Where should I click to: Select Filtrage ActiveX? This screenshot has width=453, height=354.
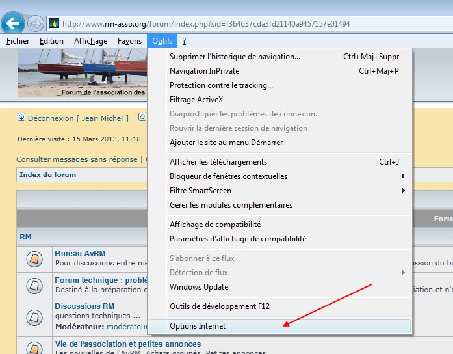(x=279, y=100)
